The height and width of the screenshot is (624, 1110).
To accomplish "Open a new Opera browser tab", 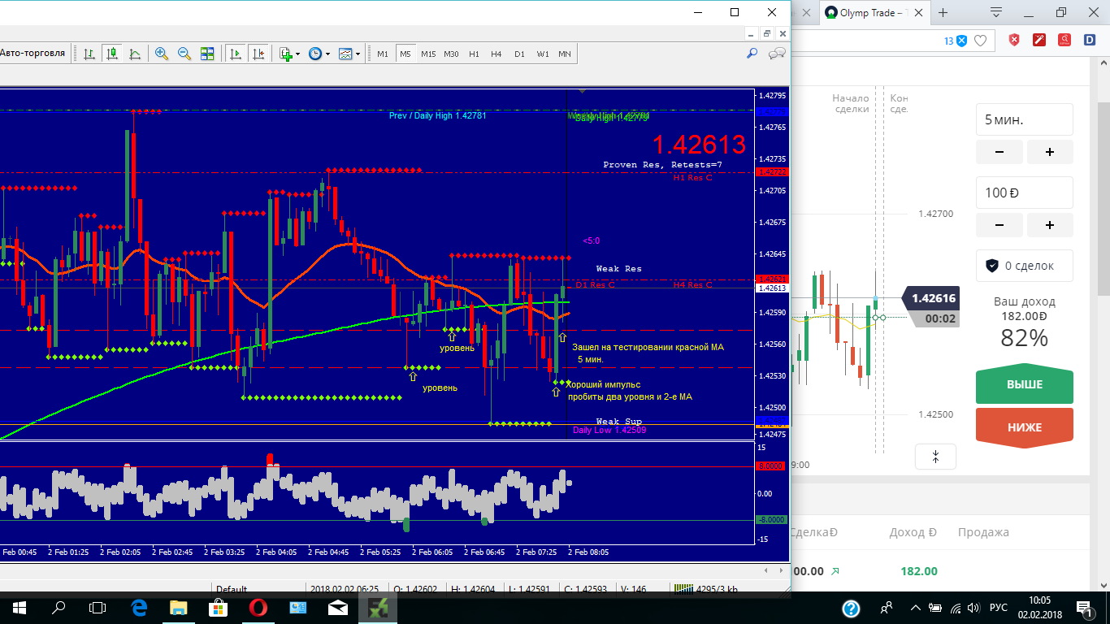I will pyautogui.click(x=943, y=13).
